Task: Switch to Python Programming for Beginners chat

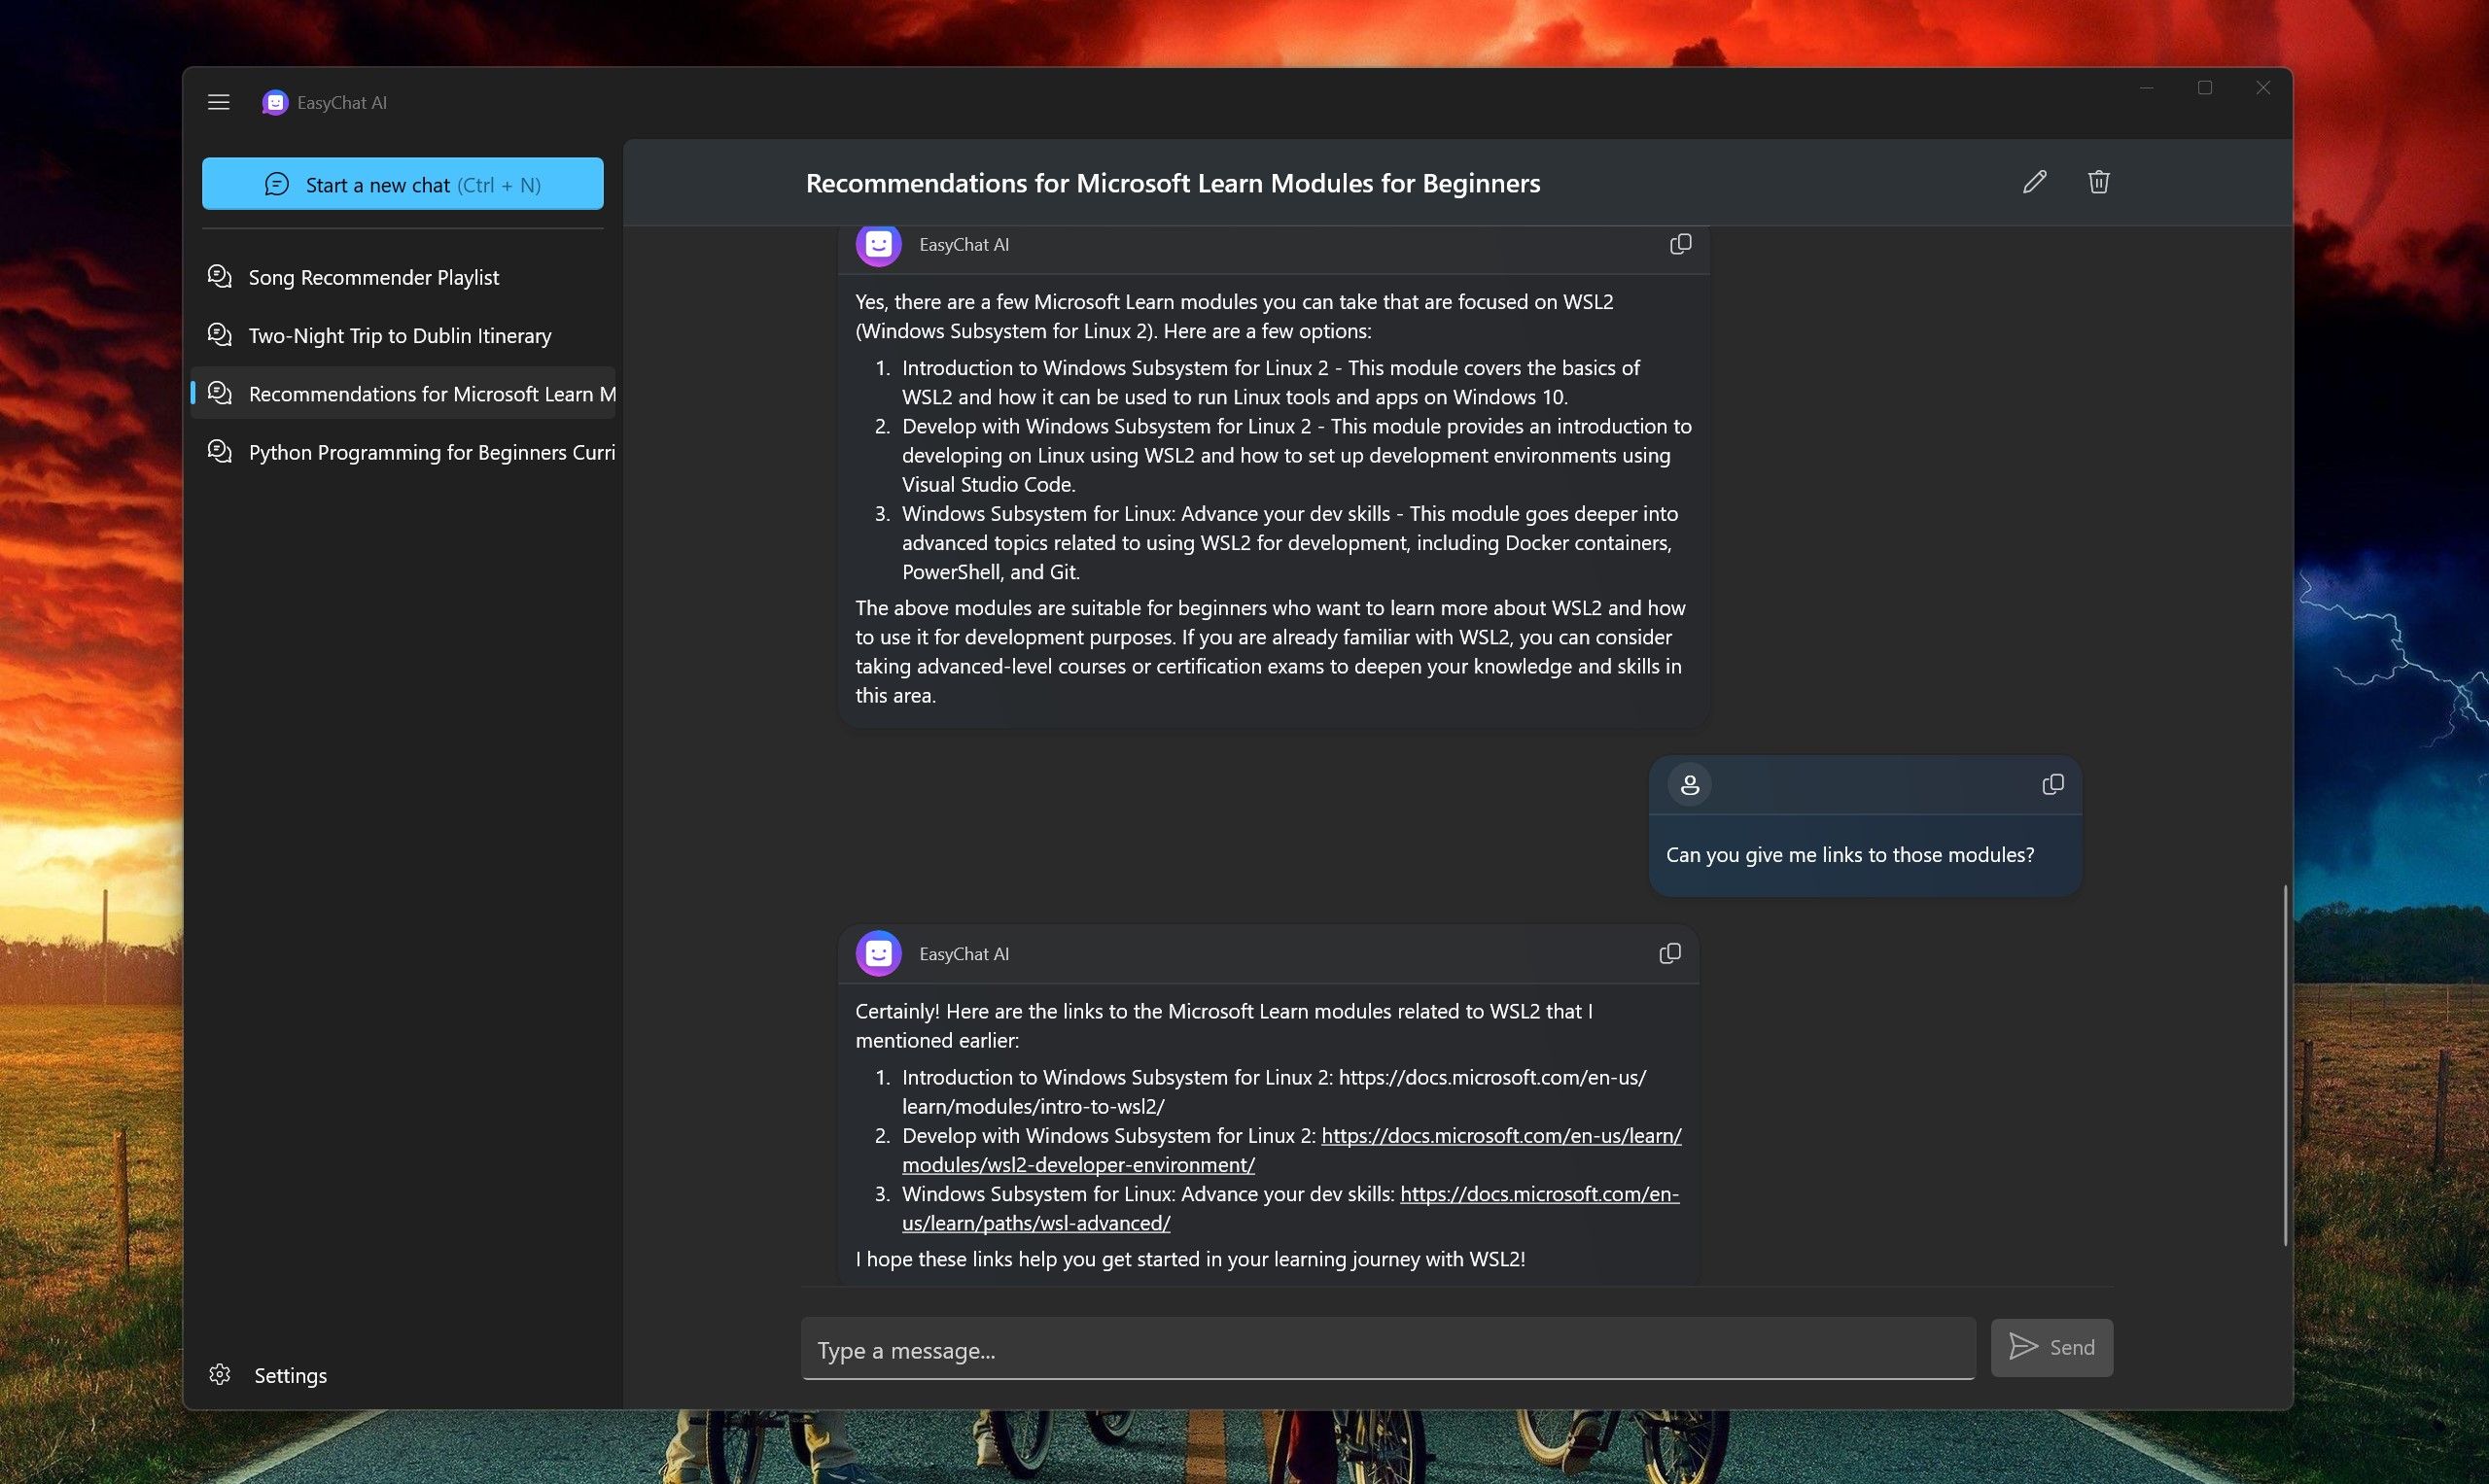Action: [x=433, y=452]
